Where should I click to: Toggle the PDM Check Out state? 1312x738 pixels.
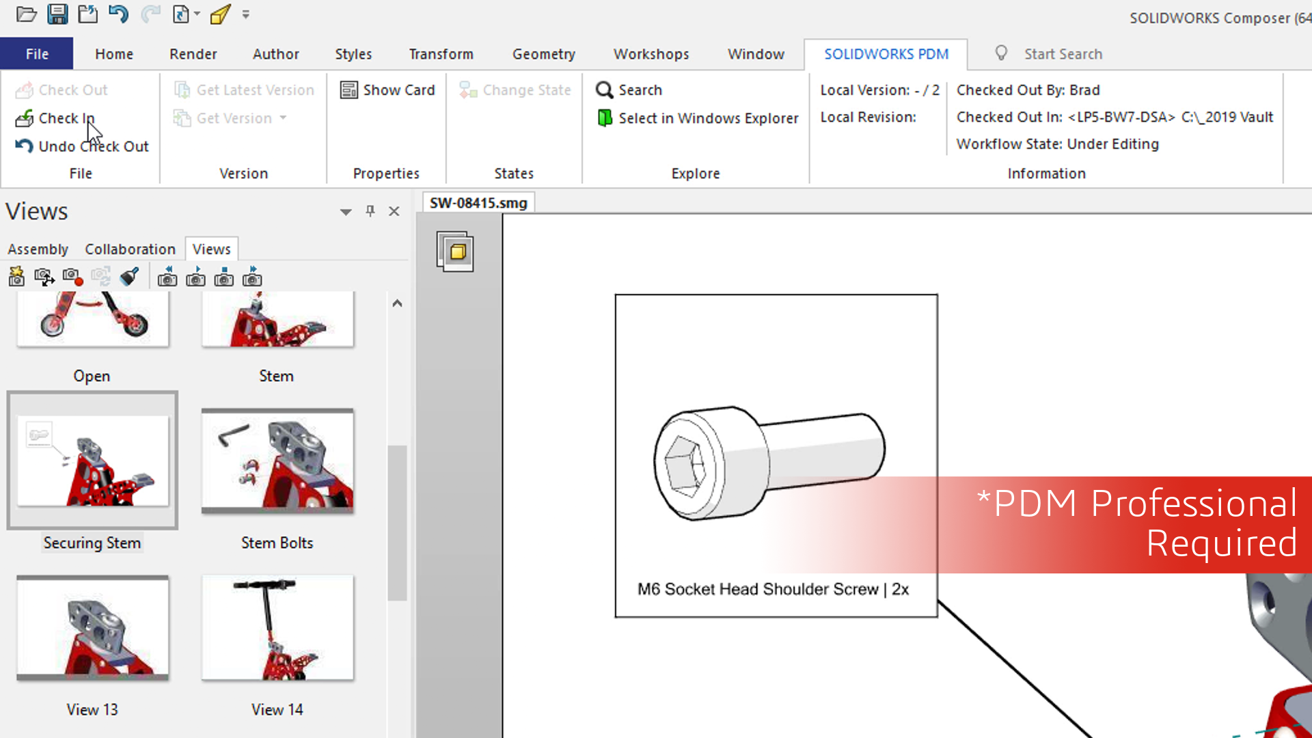(x=66, y=118)
